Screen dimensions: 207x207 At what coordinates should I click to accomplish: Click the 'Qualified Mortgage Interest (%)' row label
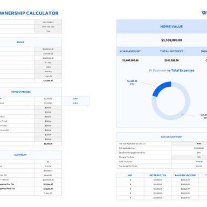(x=132, y=153)
